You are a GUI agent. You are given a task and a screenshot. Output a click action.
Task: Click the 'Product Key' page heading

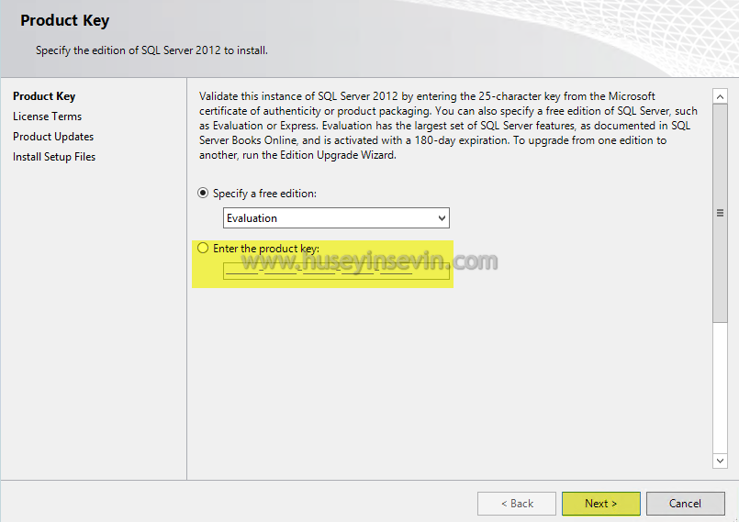point(65,21)
